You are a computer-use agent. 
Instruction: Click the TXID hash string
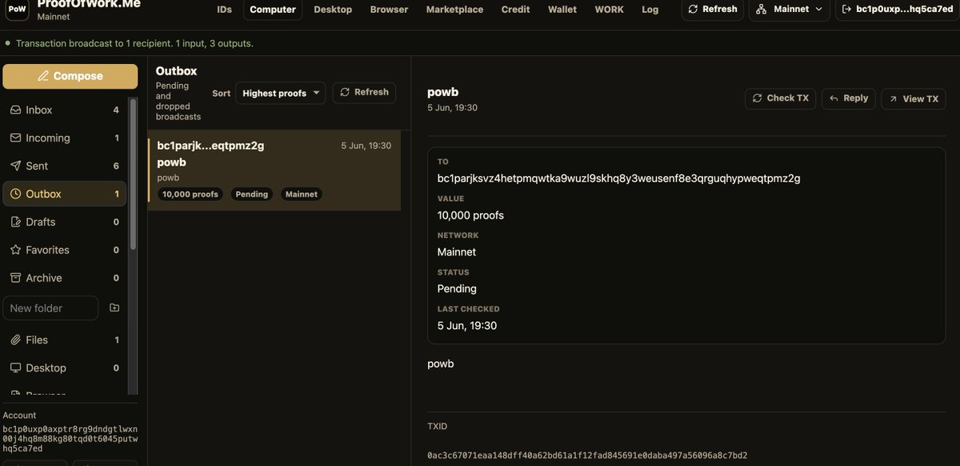pos(587,456)
